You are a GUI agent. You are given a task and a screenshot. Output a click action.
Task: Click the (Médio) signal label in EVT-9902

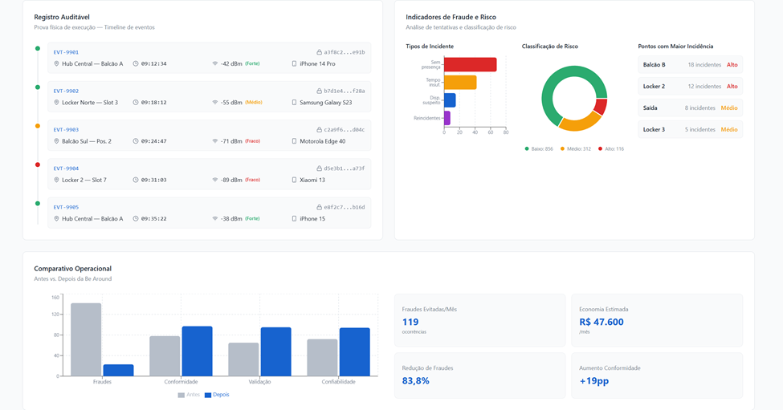254,102
